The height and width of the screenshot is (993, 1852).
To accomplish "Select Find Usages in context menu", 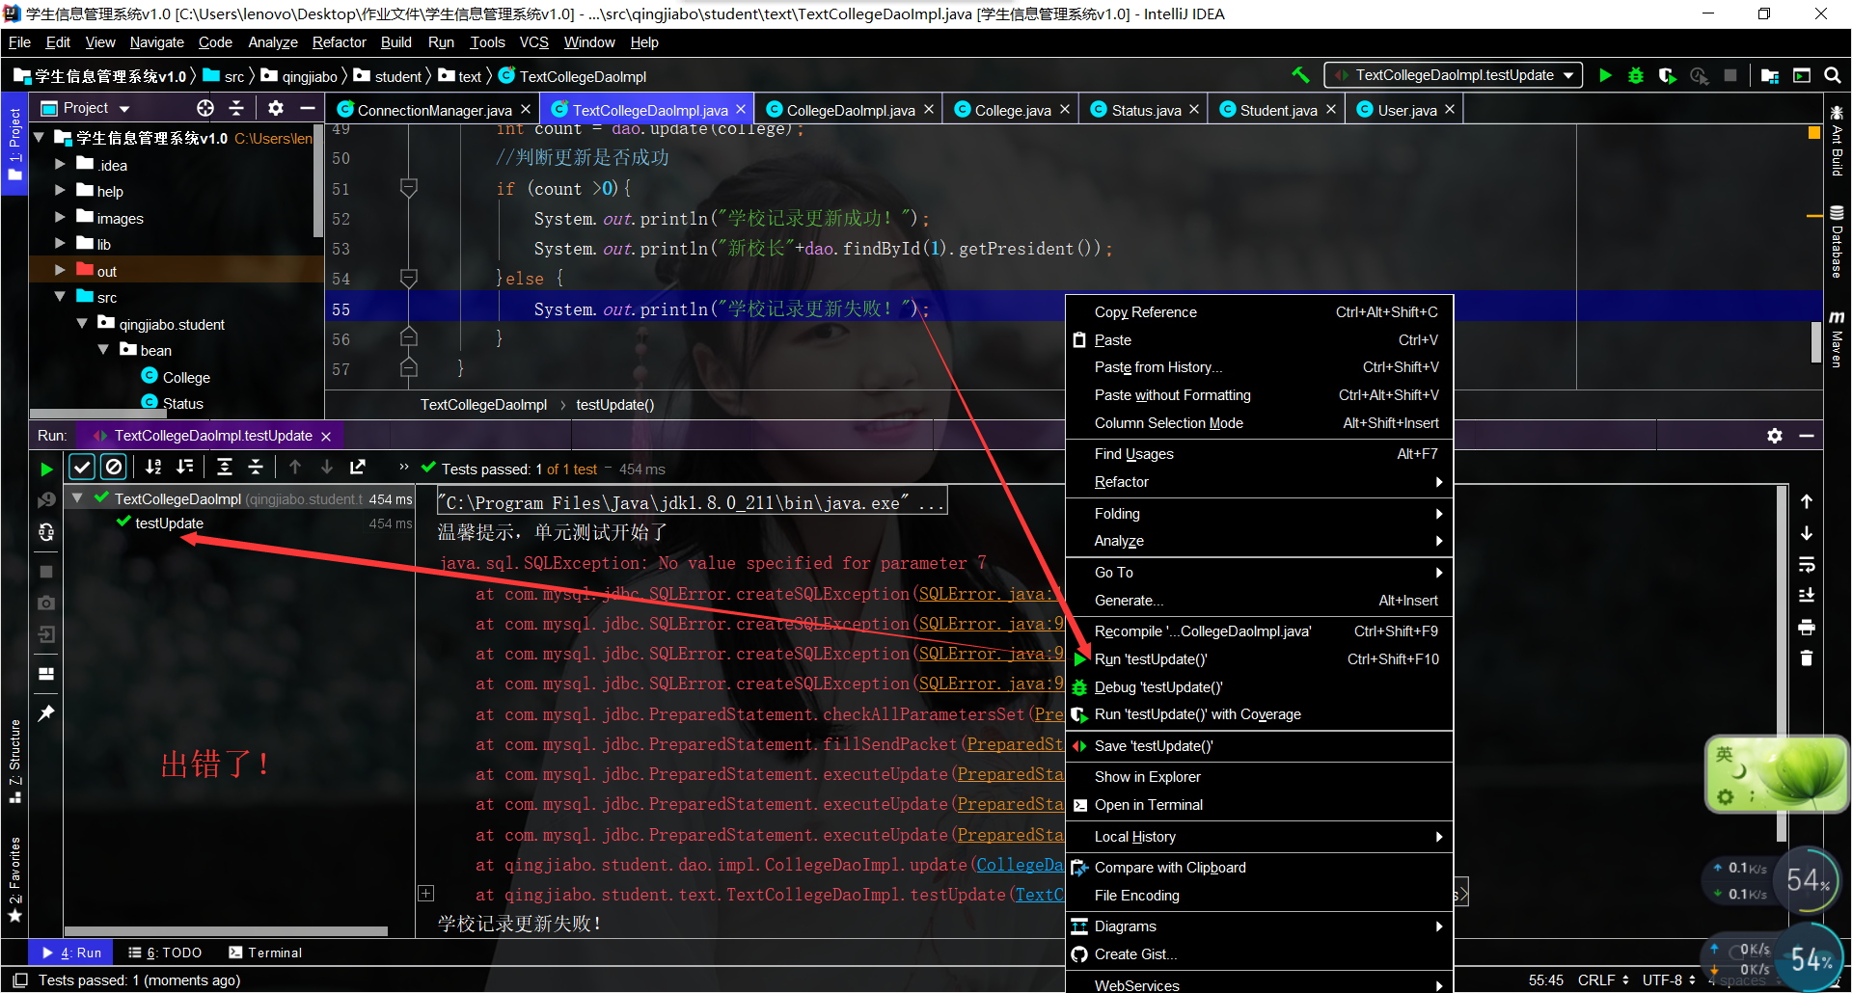I will [x=1259, y=454].
